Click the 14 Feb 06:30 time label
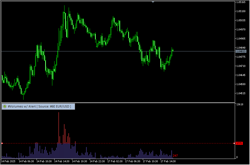250x165 pixels. coord(26,161)
